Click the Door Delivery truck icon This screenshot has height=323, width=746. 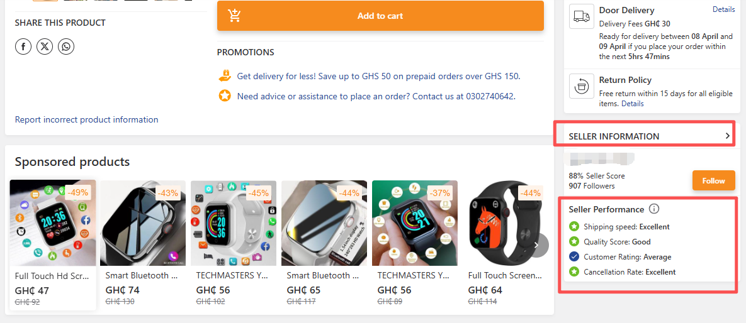coord(582,16)
